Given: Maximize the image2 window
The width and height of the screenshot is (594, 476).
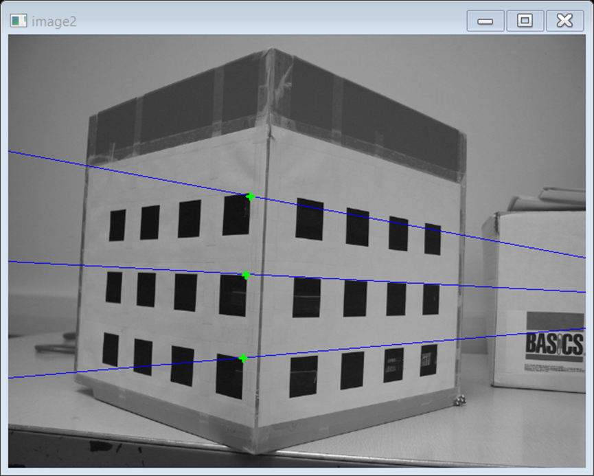Looking at the screenshot, I should point(525,21).
